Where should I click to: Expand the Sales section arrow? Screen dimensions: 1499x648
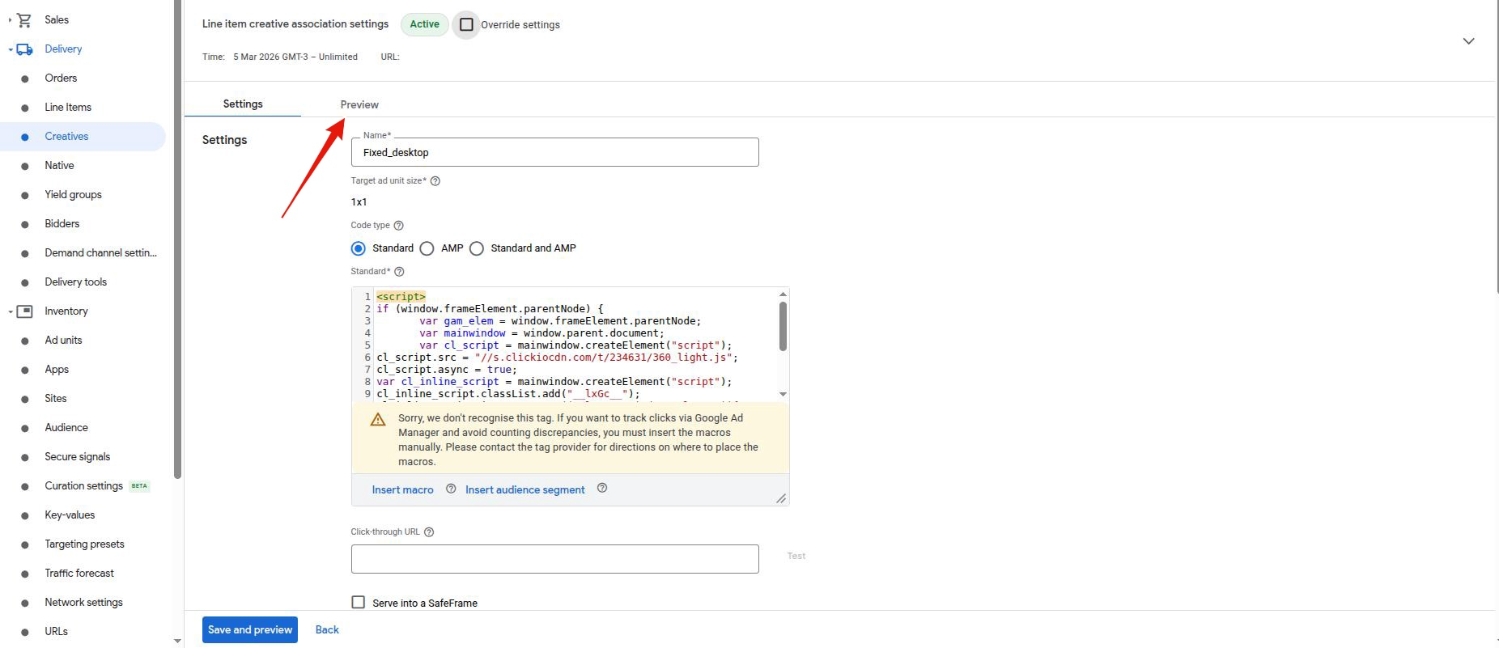click(10, 20)
